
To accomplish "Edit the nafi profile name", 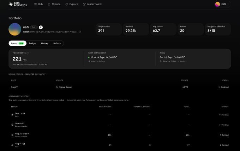I will 34,27.
